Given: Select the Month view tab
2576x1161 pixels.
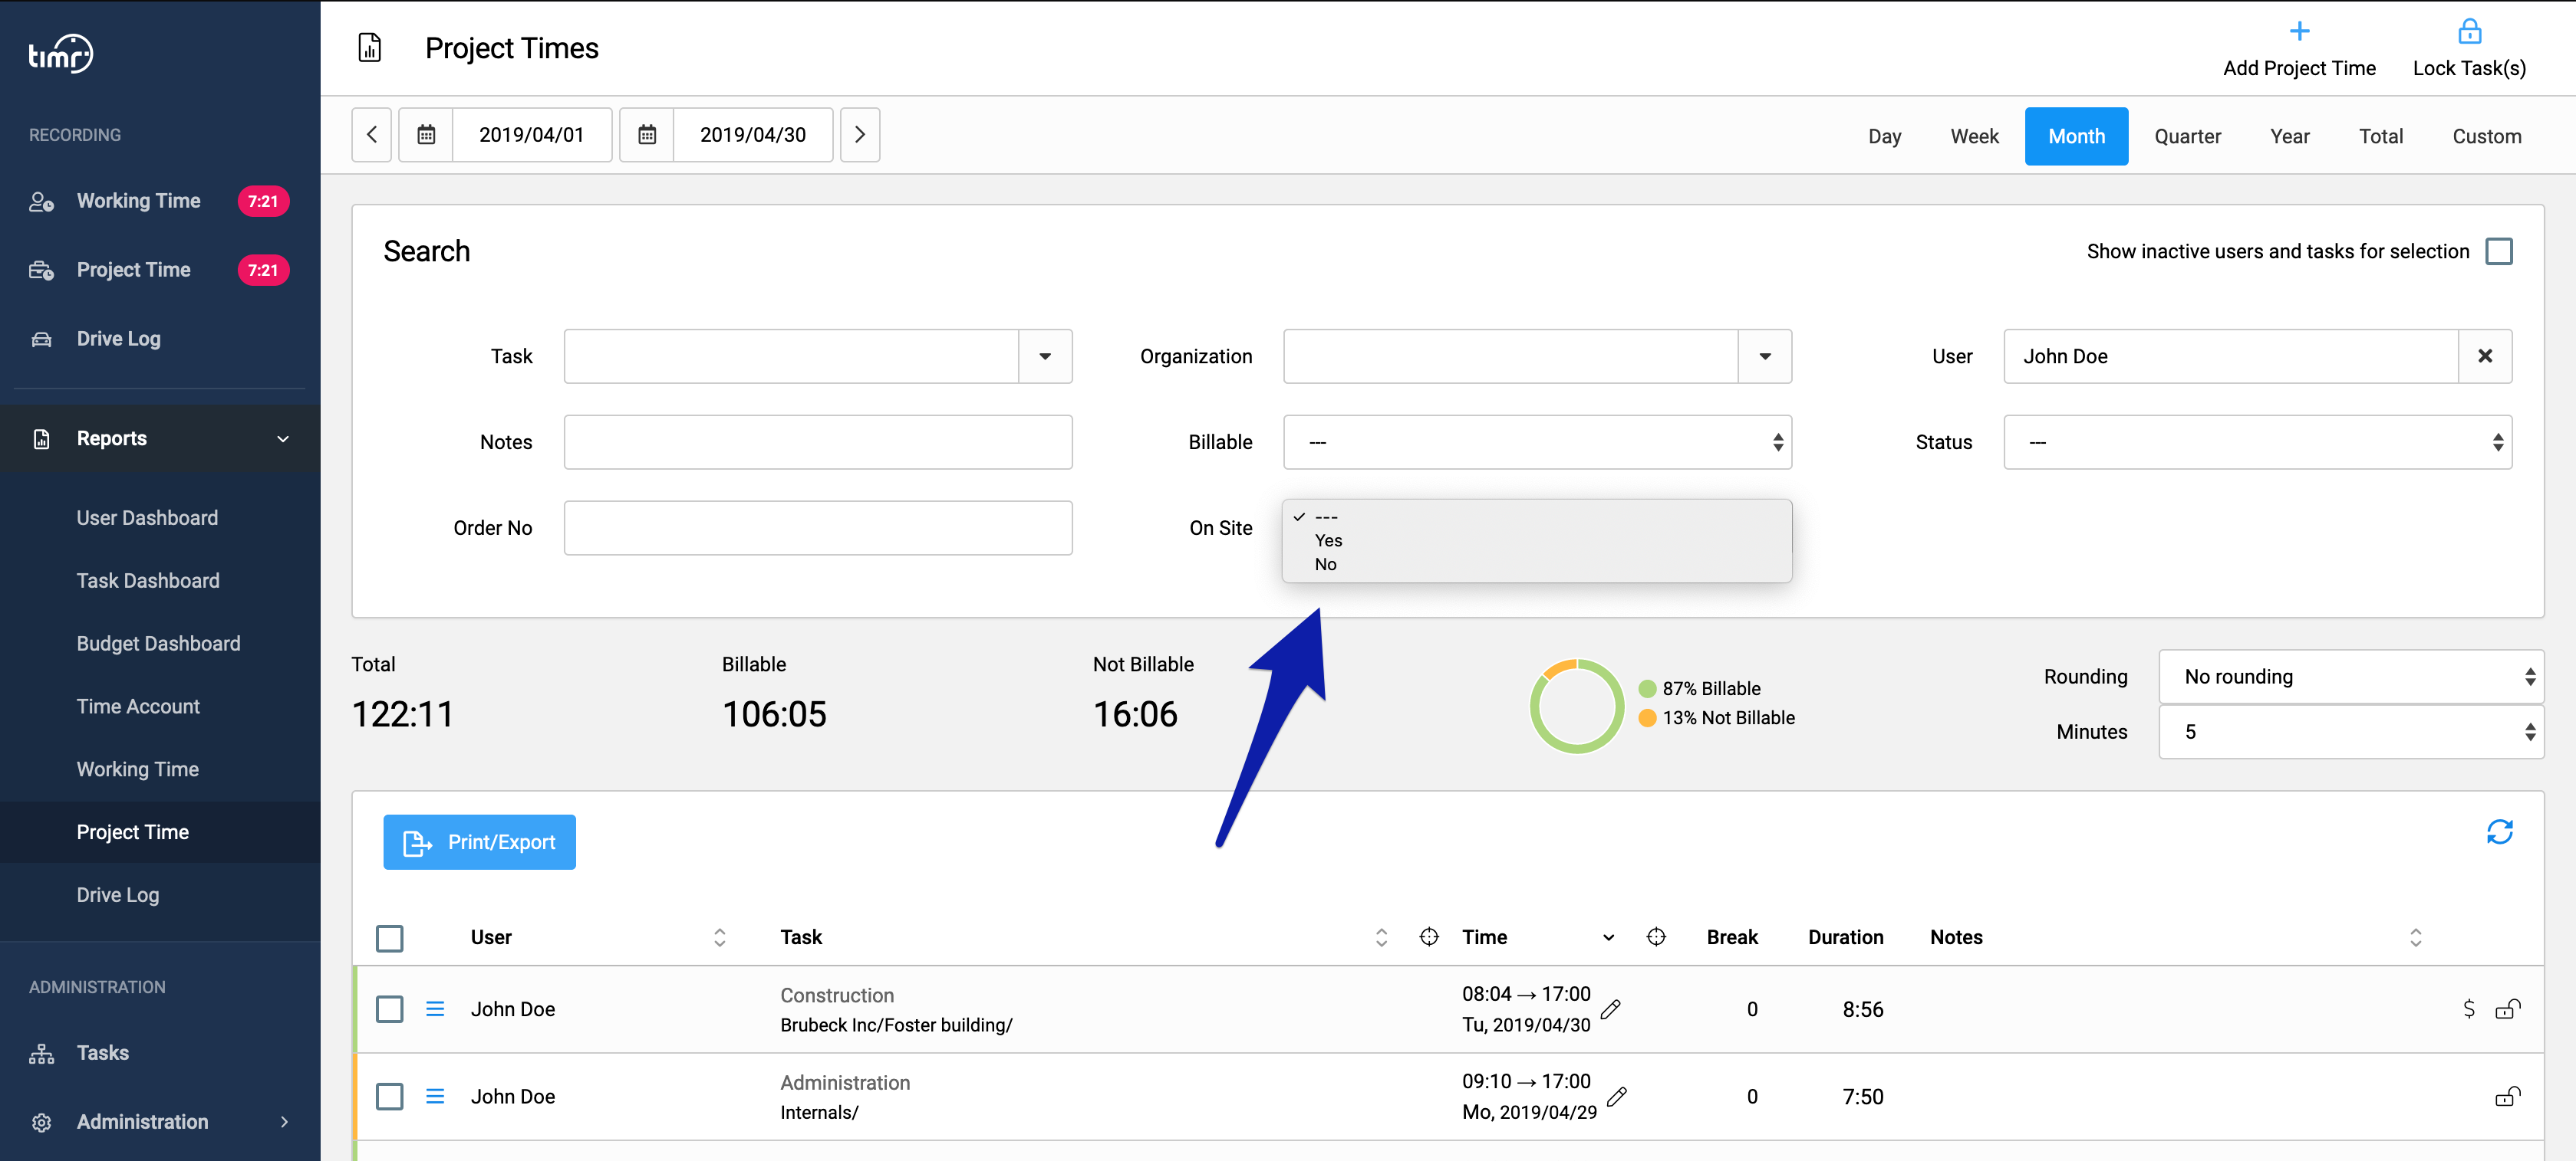Looking at the screenshot, I should (x=2076, y=136).
